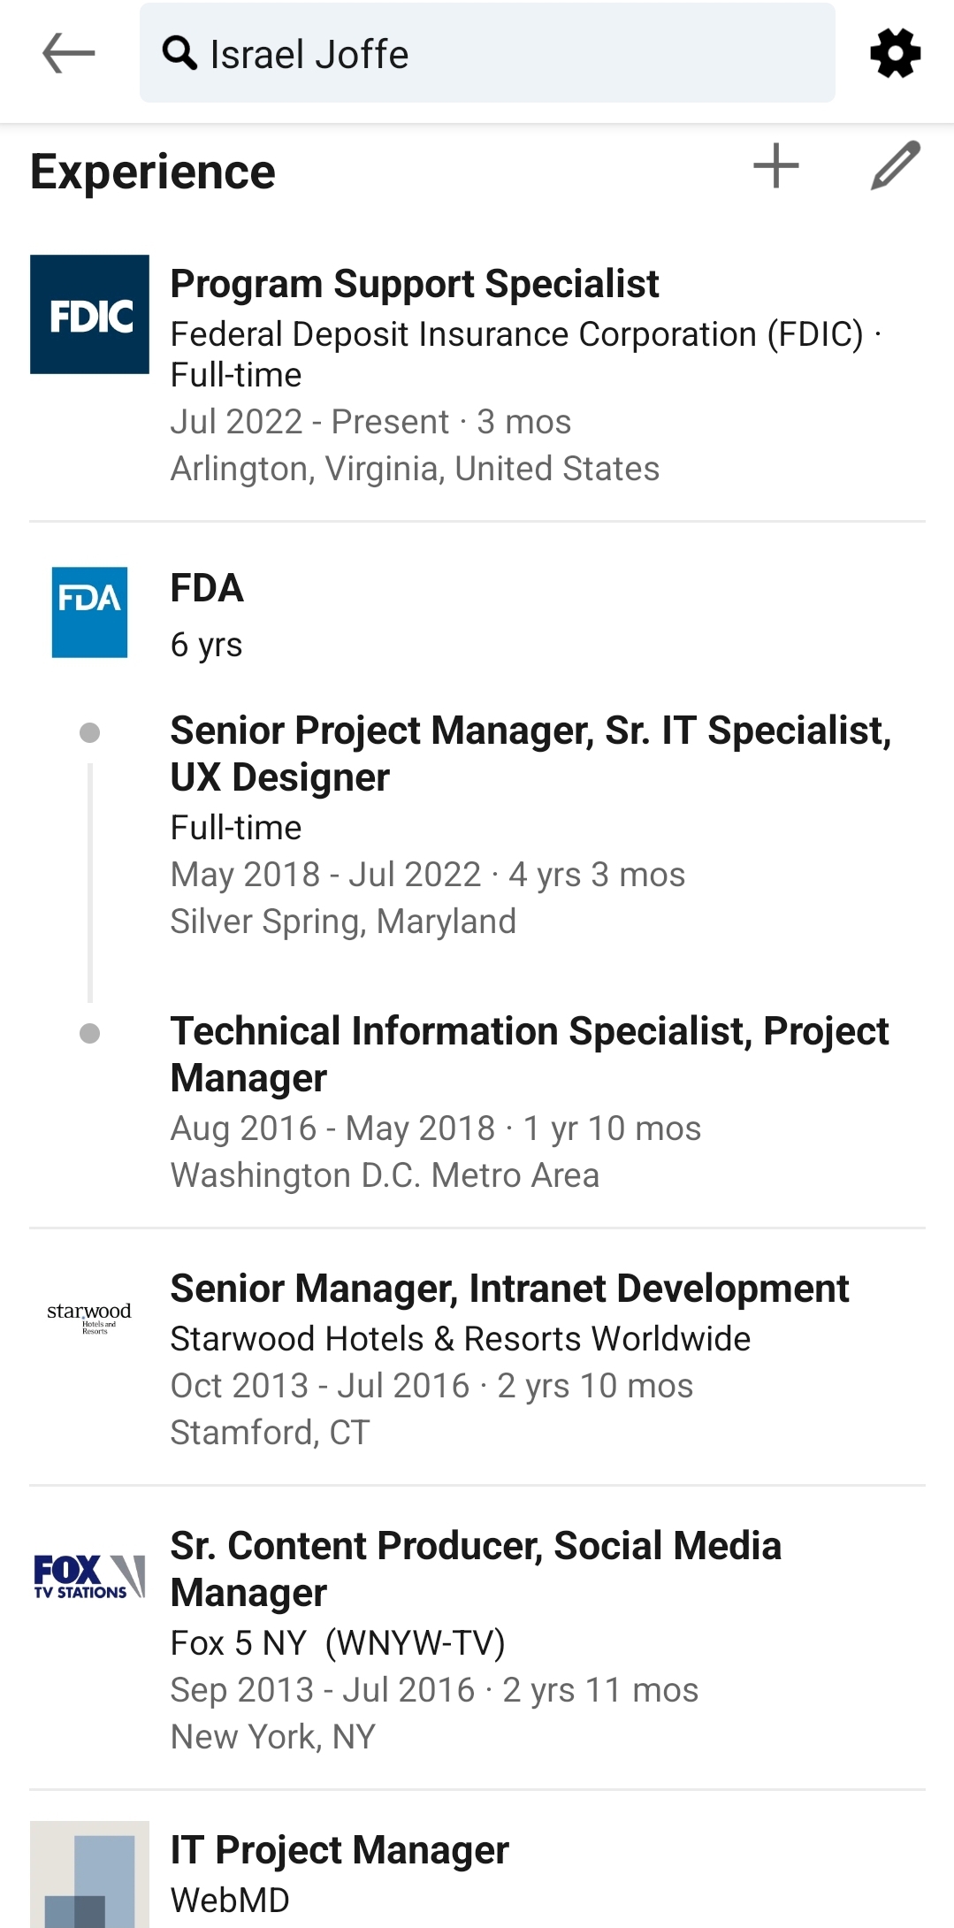Edit experience with the pencil icon
Viewport: 954px width, 1928px height.
coord(895,166)
